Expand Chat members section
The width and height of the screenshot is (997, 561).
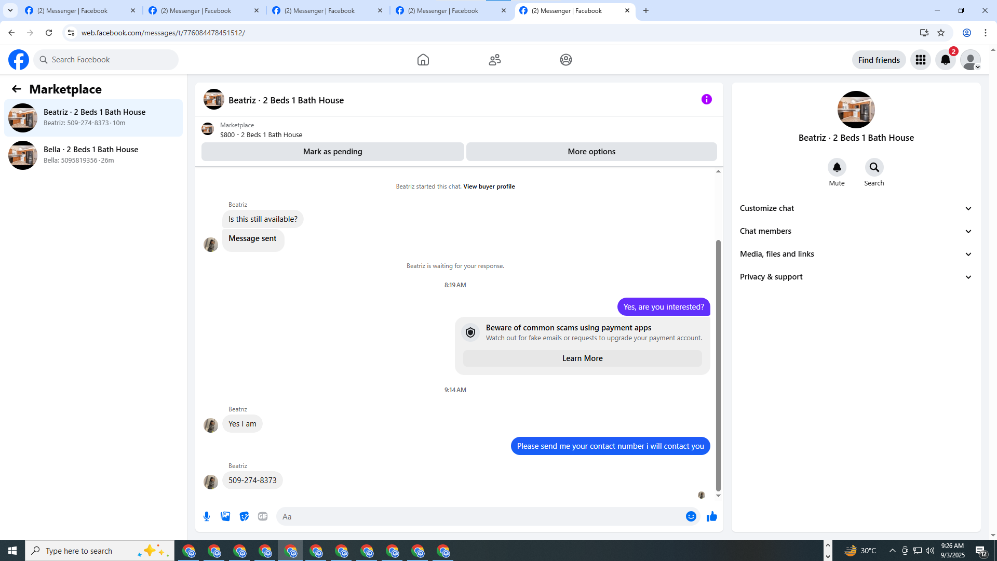(x=856, y=231)
